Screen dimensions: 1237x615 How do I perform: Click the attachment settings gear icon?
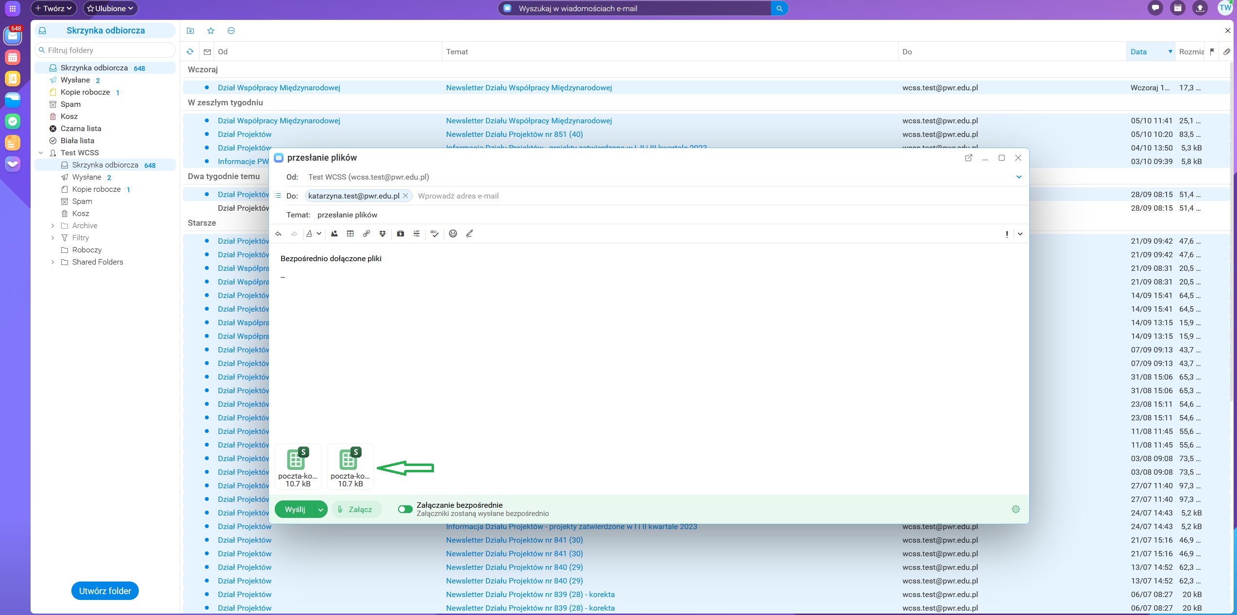point(1016,509)
